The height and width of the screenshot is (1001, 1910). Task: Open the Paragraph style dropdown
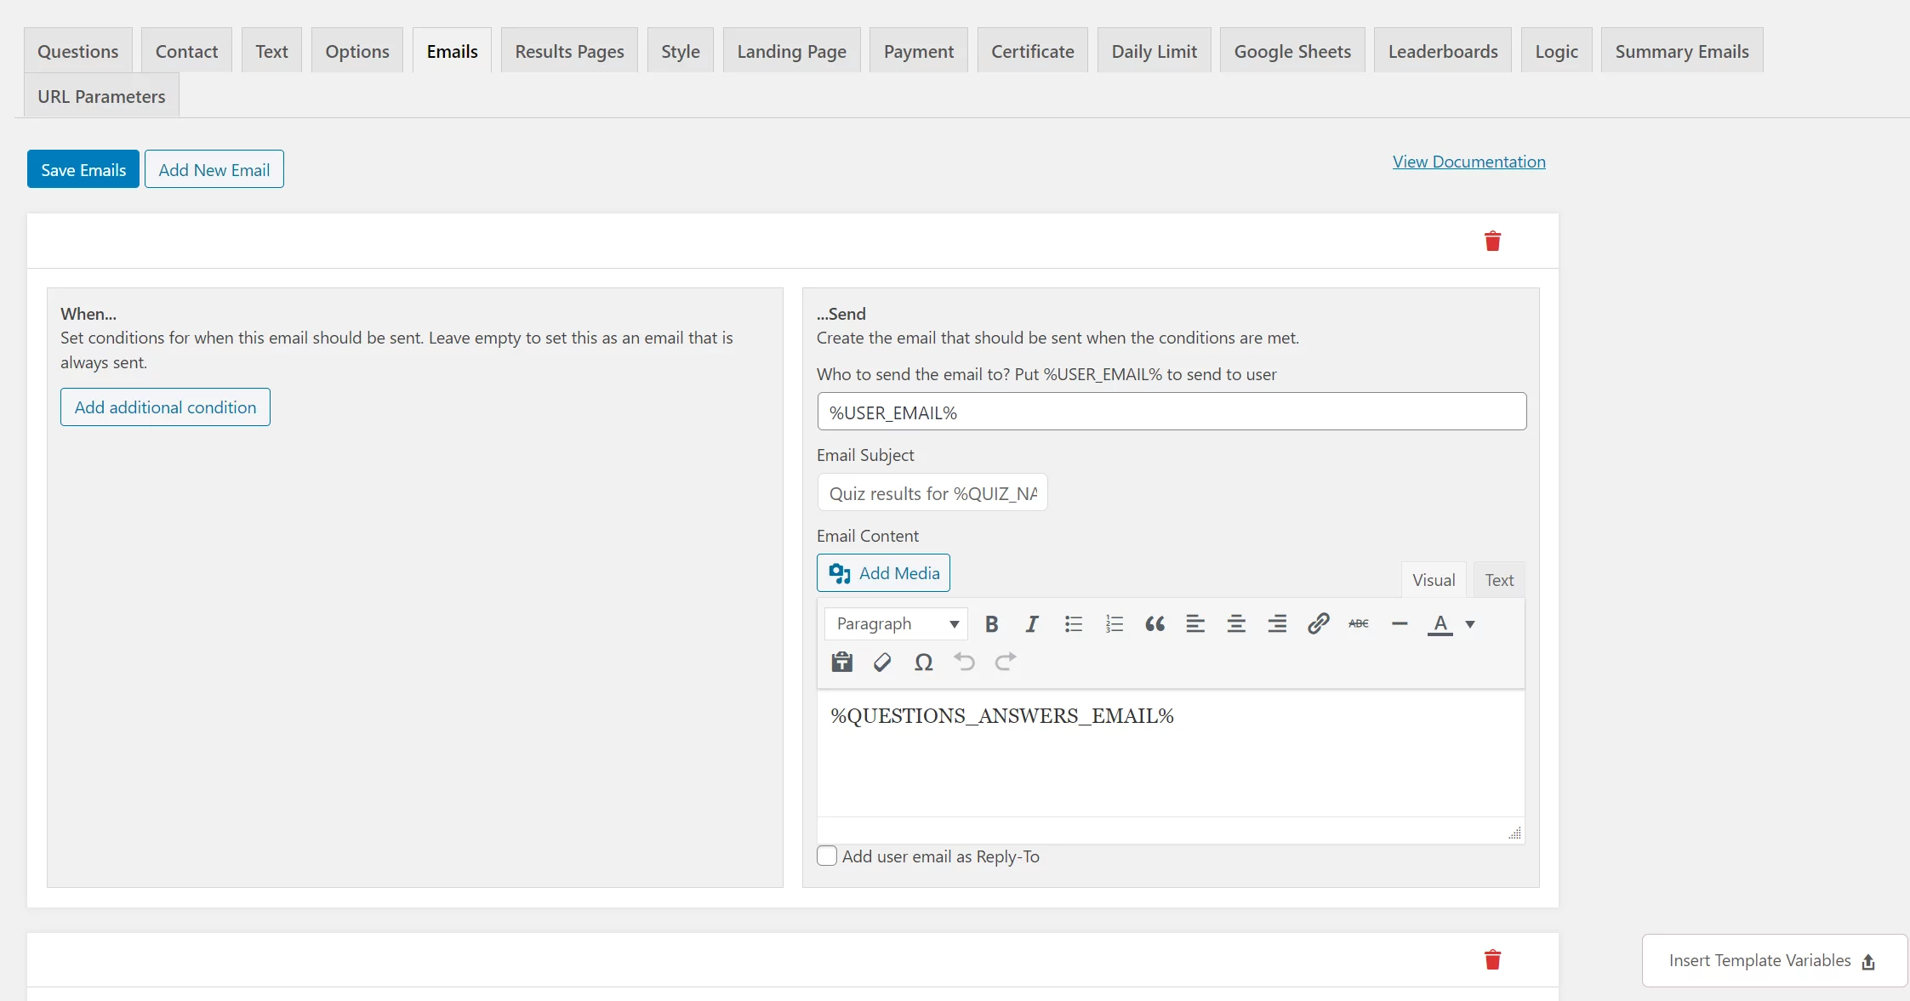tap(895, 623)
